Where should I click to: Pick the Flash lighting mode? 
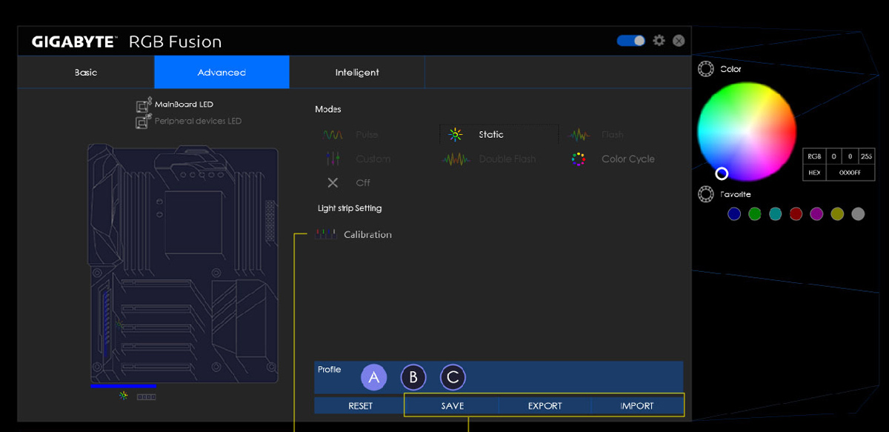coord(611,136)
